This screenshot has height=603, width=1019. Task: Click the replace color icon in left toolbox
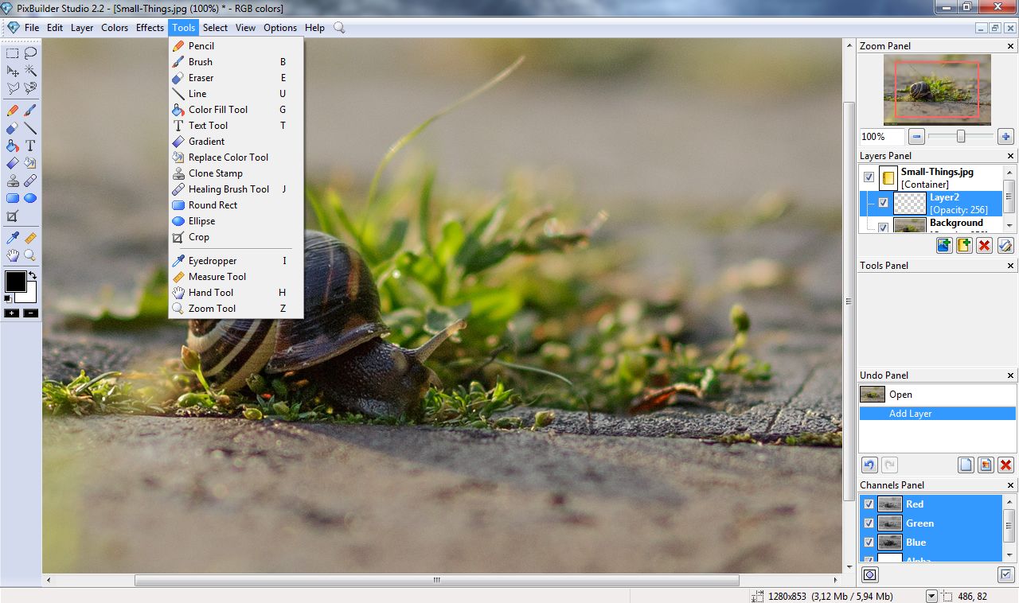point(30,163)
